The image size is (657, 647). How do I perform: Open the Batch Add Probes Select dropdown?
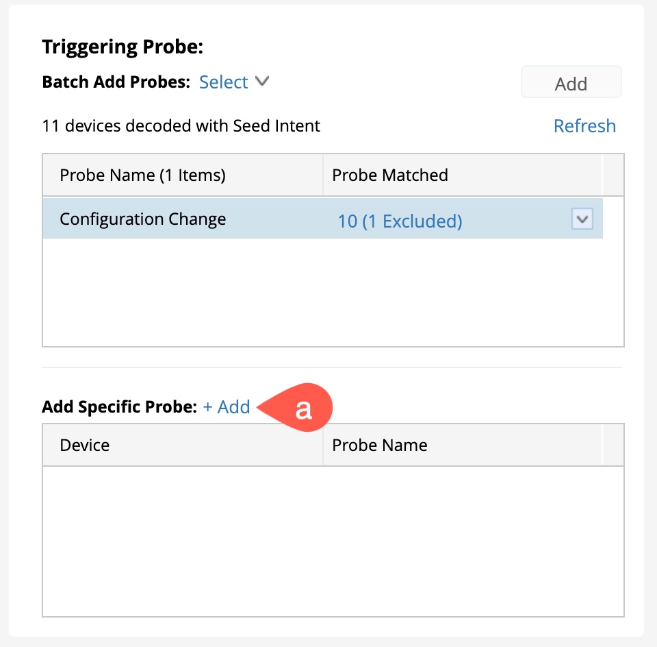[223, 82]
